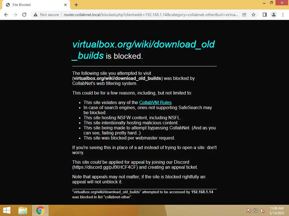Viewport: 289px width, 216px height.
Task: Click the muted volume tray icon
Action: (262, 211)
